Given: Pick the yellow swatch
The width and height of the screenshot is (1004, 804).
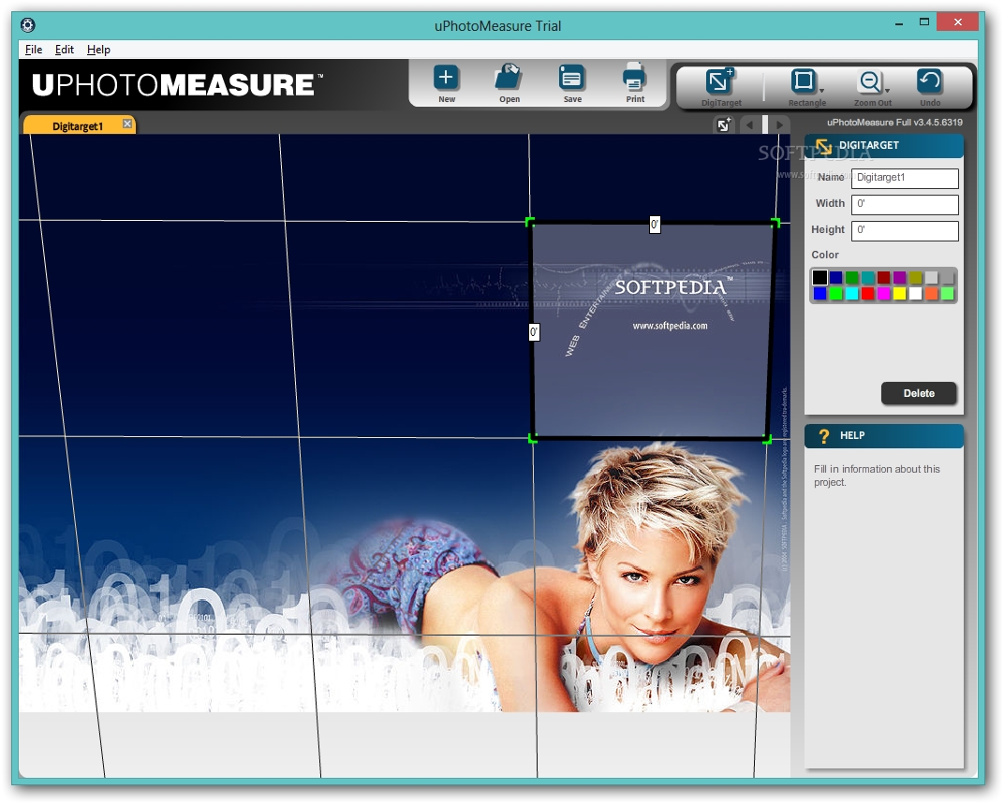Looking at the screenshot, I should 900,293.
